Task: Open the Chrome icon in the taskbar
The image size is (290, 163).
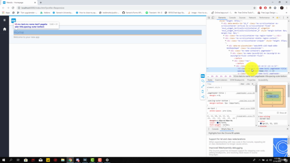Action: (70, 160)
